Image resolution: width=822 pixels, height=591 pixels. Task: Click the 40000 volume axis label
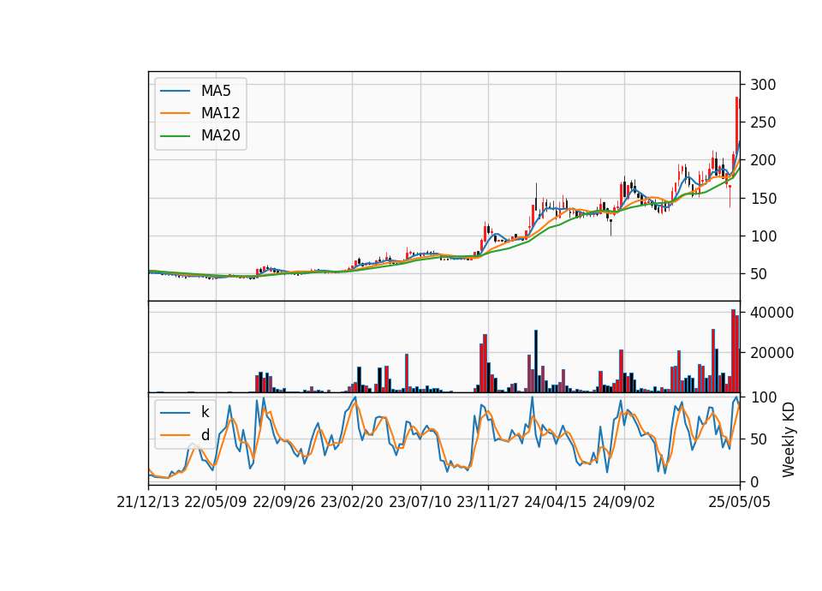tap(771, 313)
